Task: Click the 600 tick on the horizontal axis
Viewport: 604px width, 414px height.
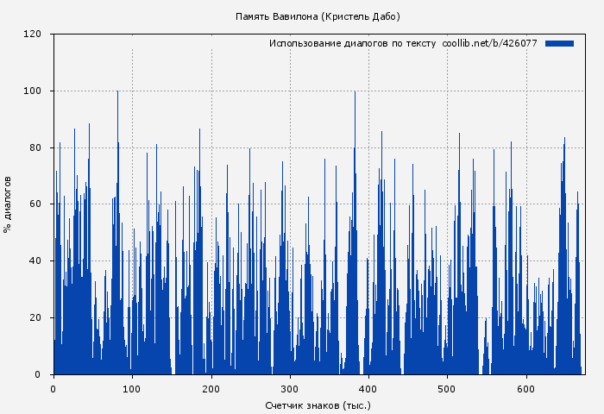Action: tap(526, 389)
